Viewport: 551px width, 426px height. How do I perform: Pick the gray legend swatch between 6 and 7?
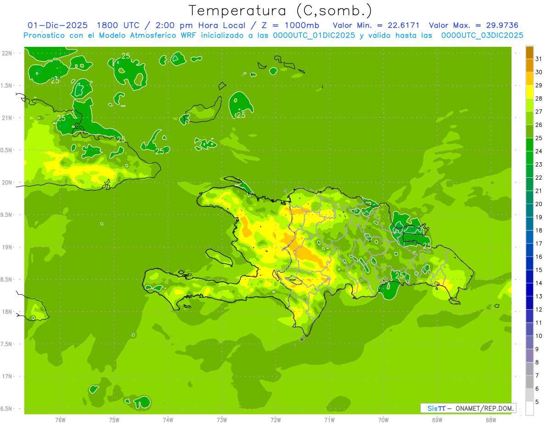point(529,382)
